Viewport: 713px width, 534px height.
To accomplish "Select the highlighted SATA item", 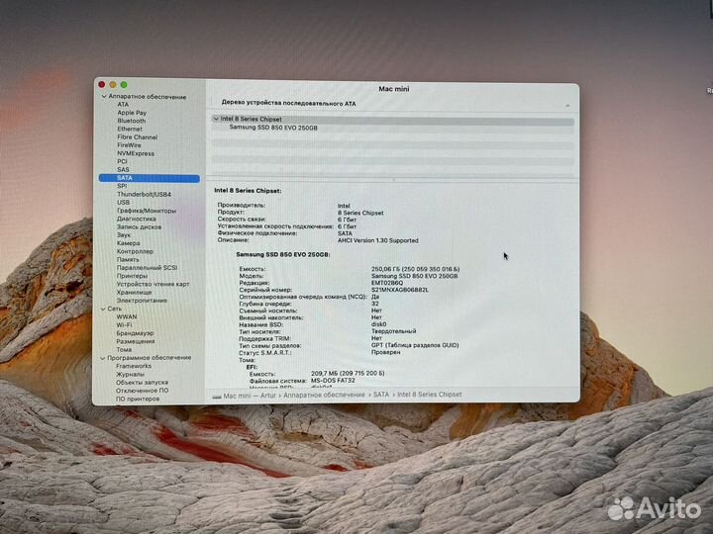I will coord(150,178).
